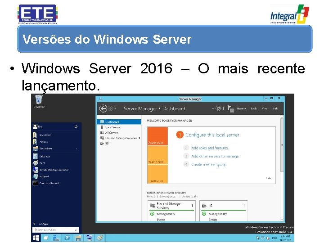Open the File and Storage Services role tile header
This screenshot has width=324, height=243.
tap(172, 206)
